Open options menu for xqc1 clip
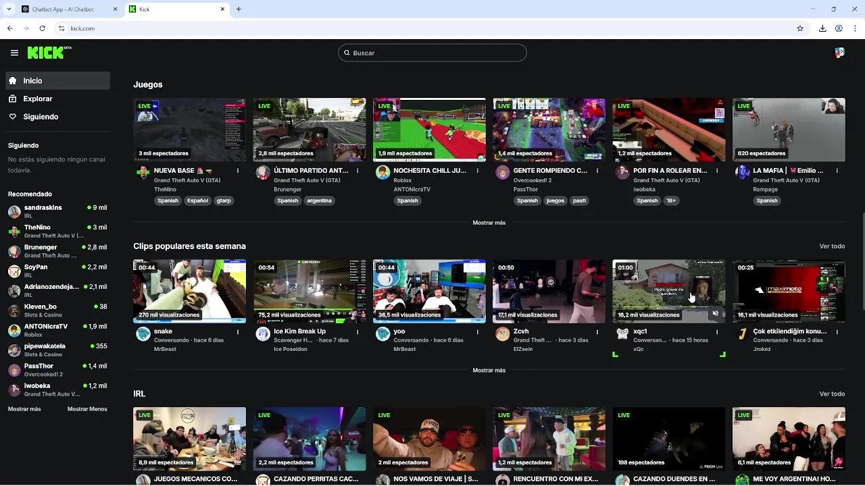Image resolution: width=865 pixels, height=486 pixels. tap(717, 332)
